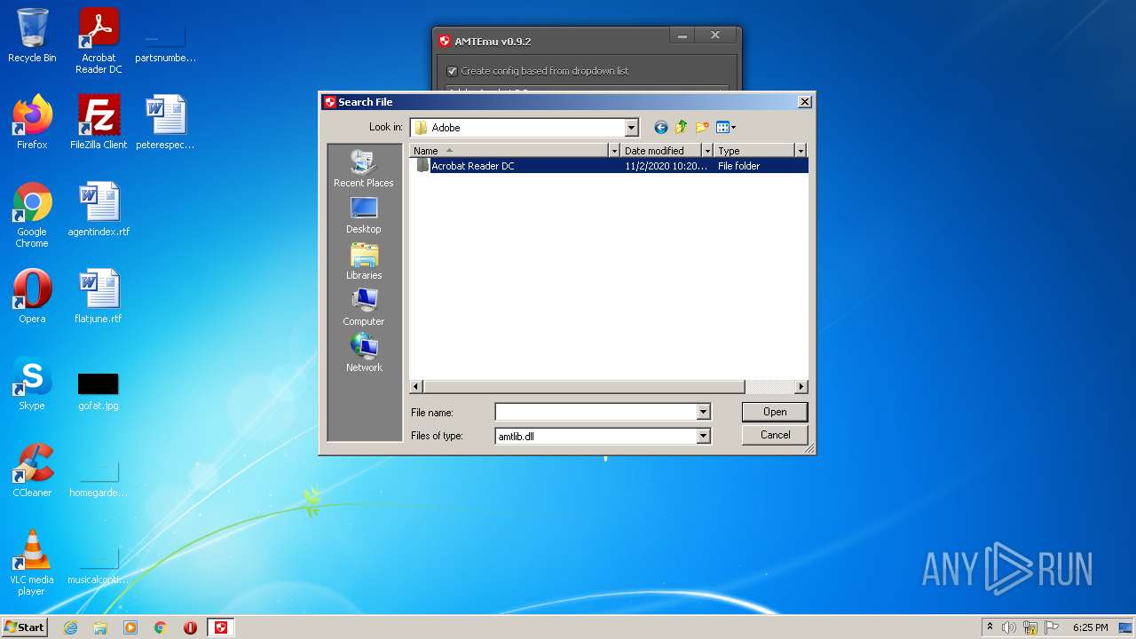Screen dimensions: 1136x639
Task: Go up one folder level
Action: 682,128
